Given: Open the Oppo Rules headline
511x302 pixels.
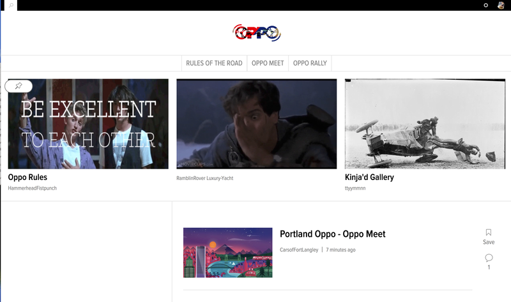Looking at the screenshot, I should (27, 177).
